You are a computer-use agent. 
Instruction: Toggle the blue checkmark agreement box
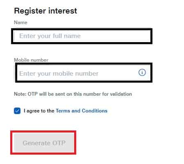click(17, 111)
